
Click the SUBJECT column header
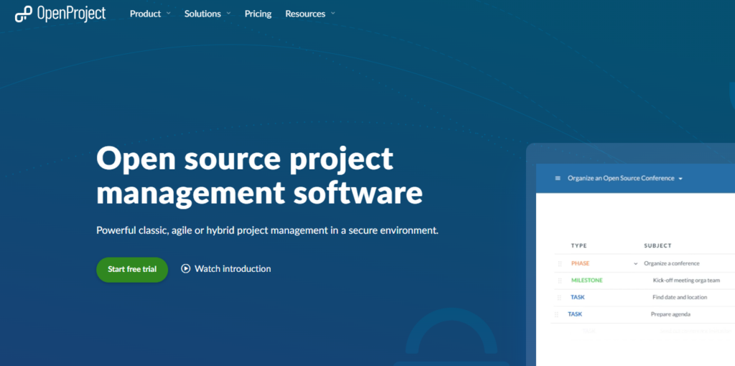pos(657,245)
